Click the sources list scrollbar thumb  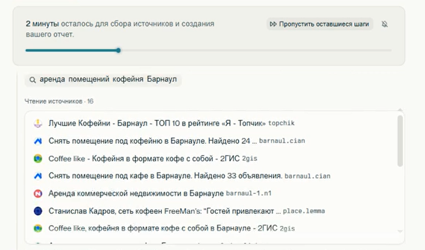400,141
